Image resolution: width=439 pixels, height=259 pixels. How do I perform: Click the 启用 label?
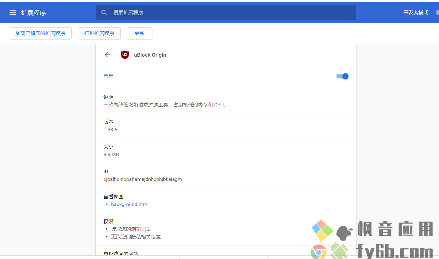click(108, 76)
